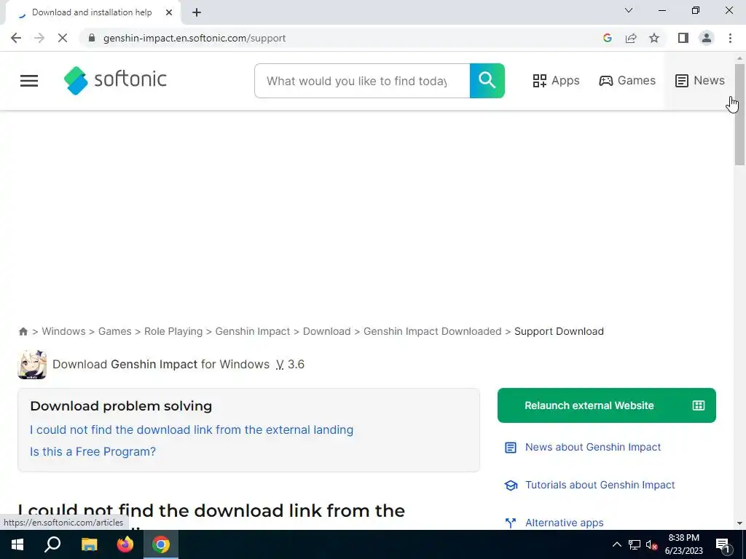Viewport: 746px width, 559px height.
Task: Click Relaunch external Website button
Action: click(x=607, y=405)
